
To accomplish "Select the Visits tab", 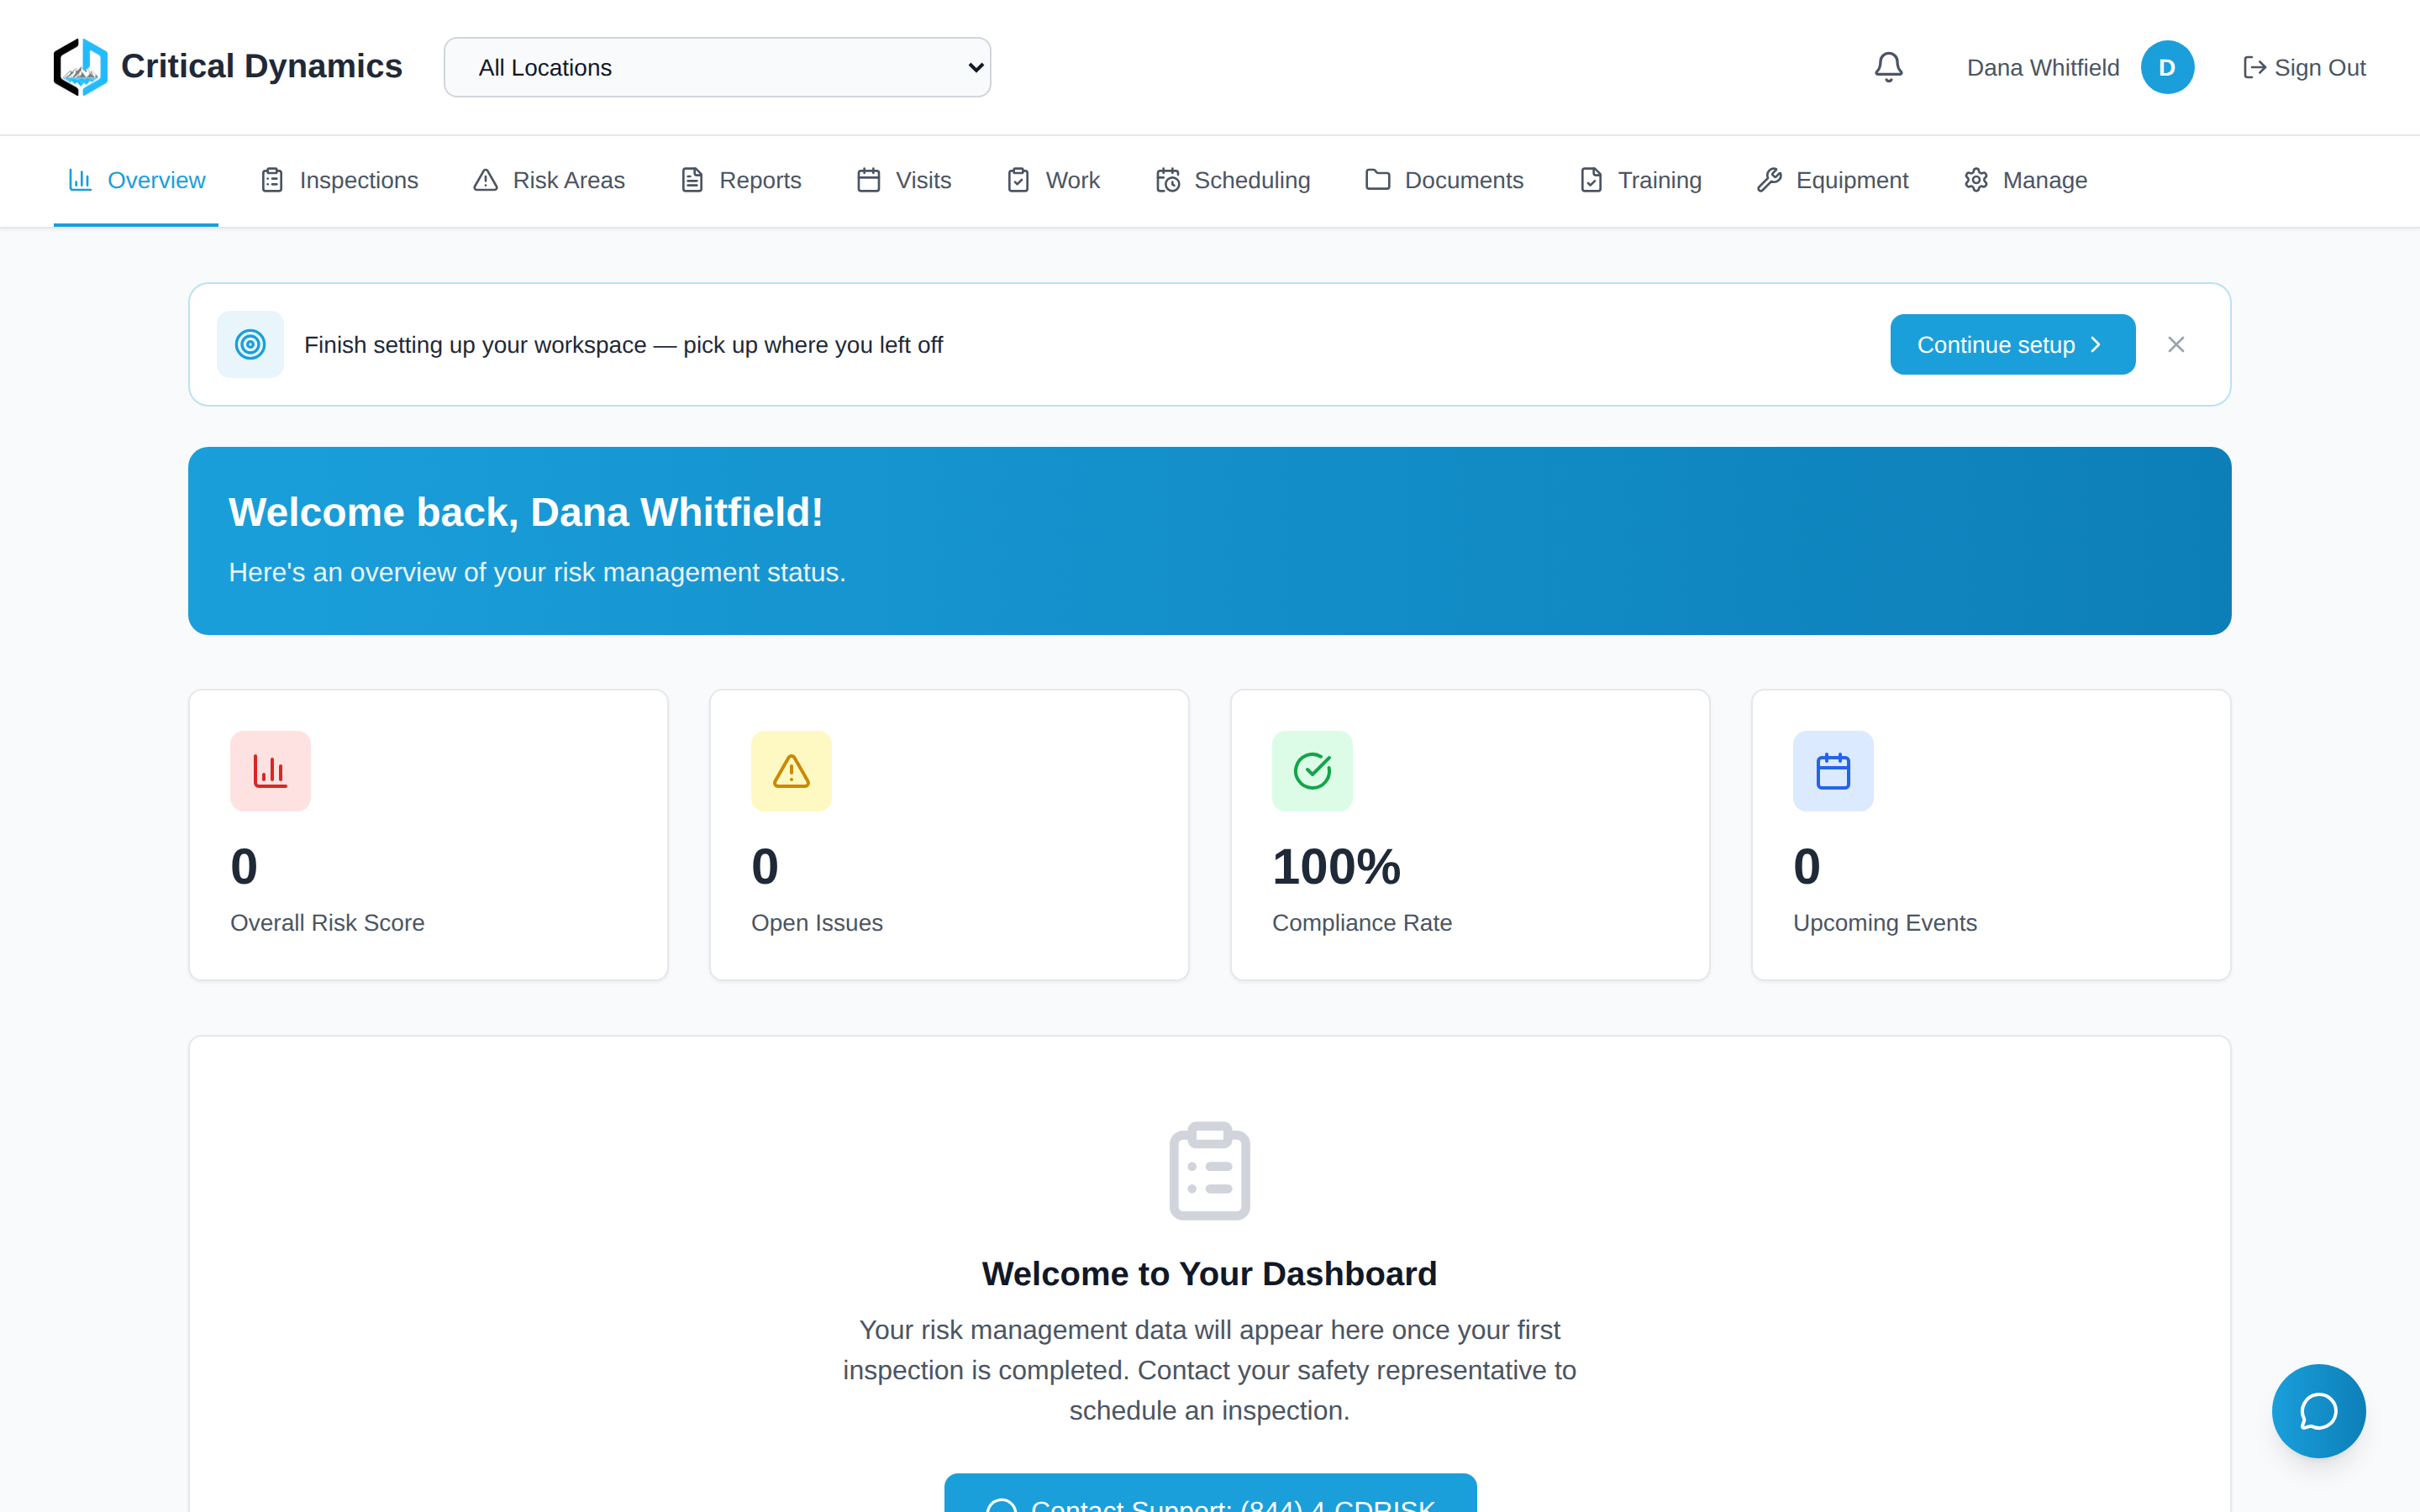I will point(904,180).
